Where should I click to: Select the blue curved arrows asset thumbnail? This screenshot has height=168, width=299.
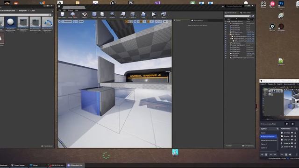tap(47, 22)
